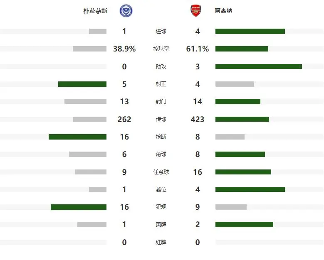The image size is (324, 260).
Task: Click Arsenal's 423 传球 value
Action: (198, 120)
